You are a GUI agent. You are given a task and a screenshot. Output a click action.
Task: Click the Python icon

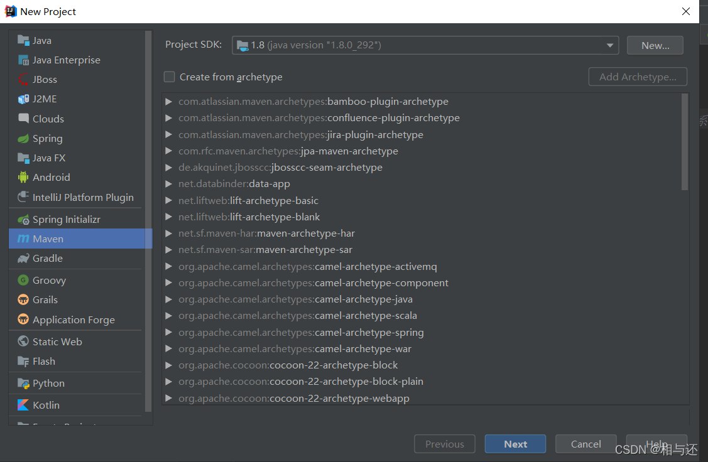pyautogui.click(x=23, y=383)
